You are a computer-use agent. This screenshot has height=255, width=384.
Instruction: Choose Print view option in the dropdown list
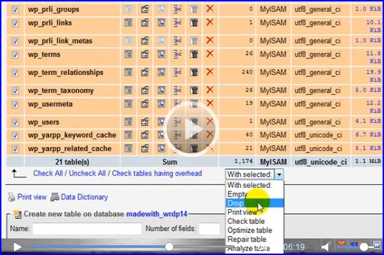click(x=254, y=212)
